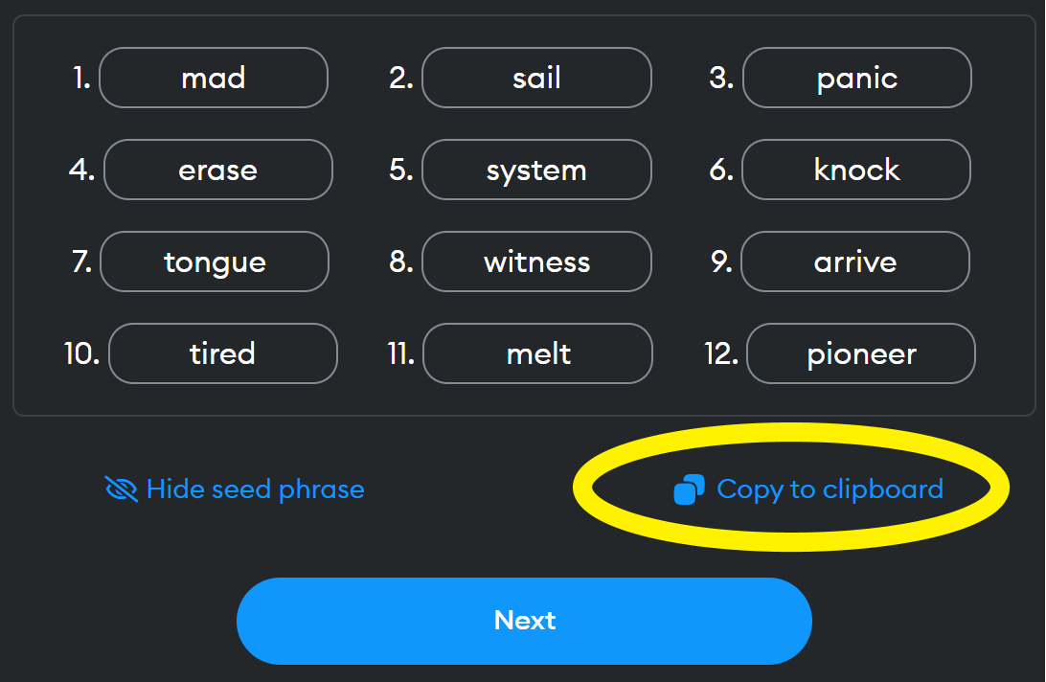
Task: Proceed with the blue Next button
Action: (524, 621)
